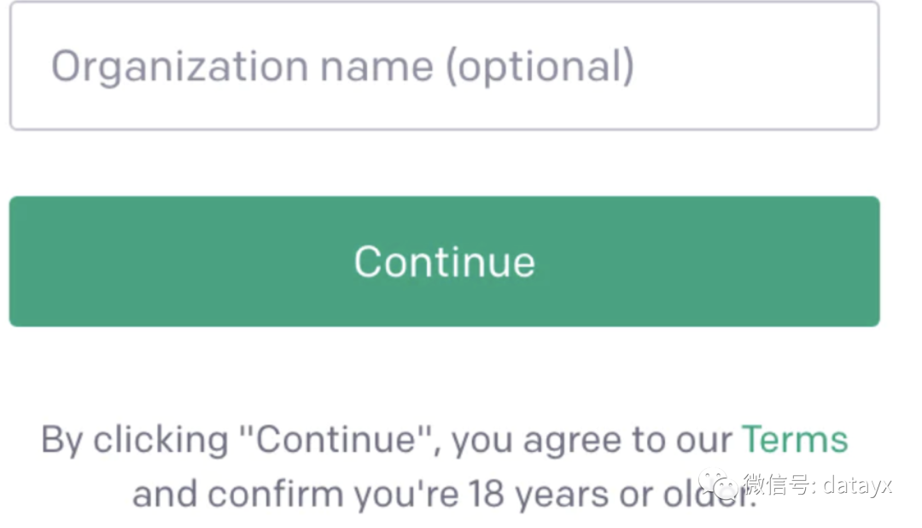The width and height of the screenshot is (922, 528).
Task: Place cursor in the organization text box
Action: coord(445,66)
